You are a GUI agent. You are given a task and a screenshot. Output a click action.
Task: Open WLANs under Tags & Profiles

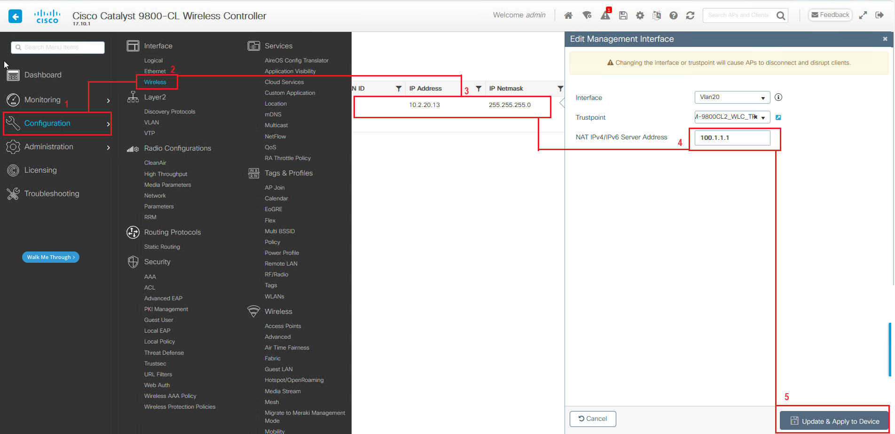tap(275, 297)
